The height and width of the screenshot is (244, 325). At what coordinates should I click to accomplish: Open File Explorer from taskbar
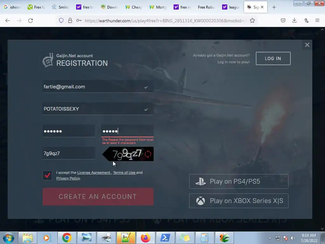28,238
